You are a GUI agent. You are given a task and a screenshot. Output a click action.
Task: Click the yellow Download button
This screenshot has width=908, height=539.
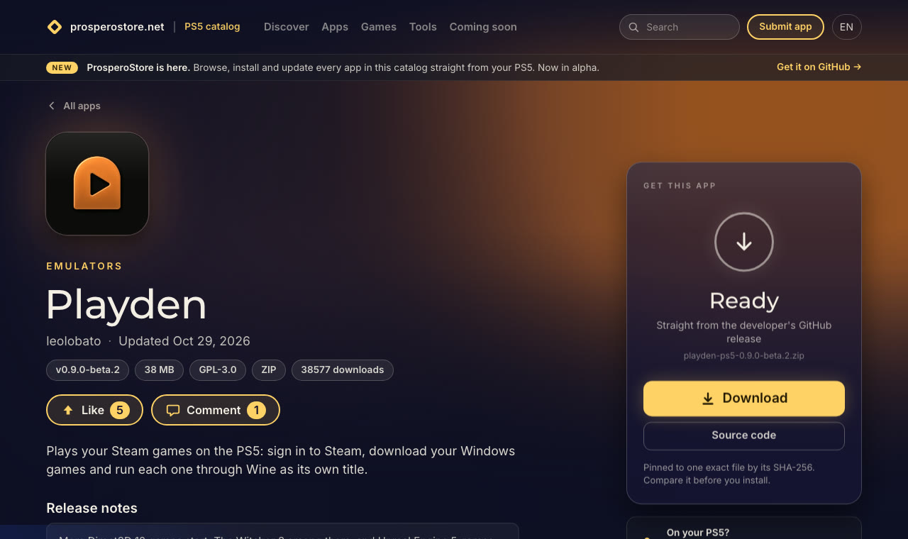click(x=744, y=399)
